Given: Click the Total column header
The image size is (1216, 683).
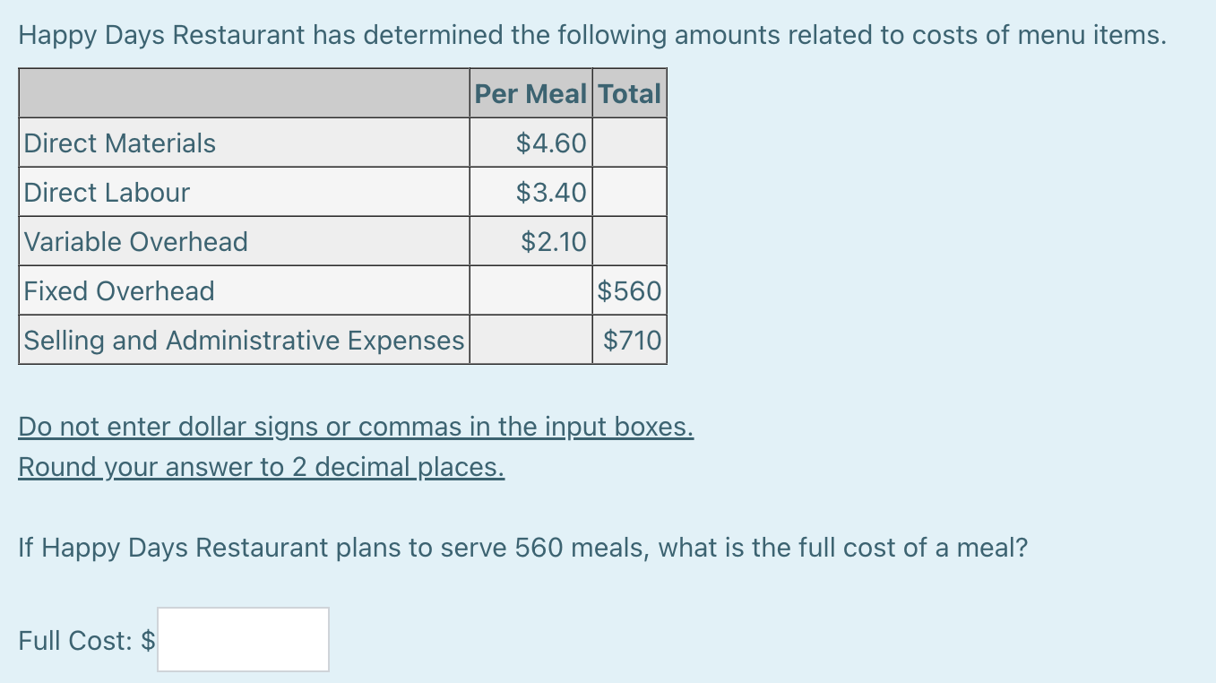Looking at the screenshot, I should (629, 92).
